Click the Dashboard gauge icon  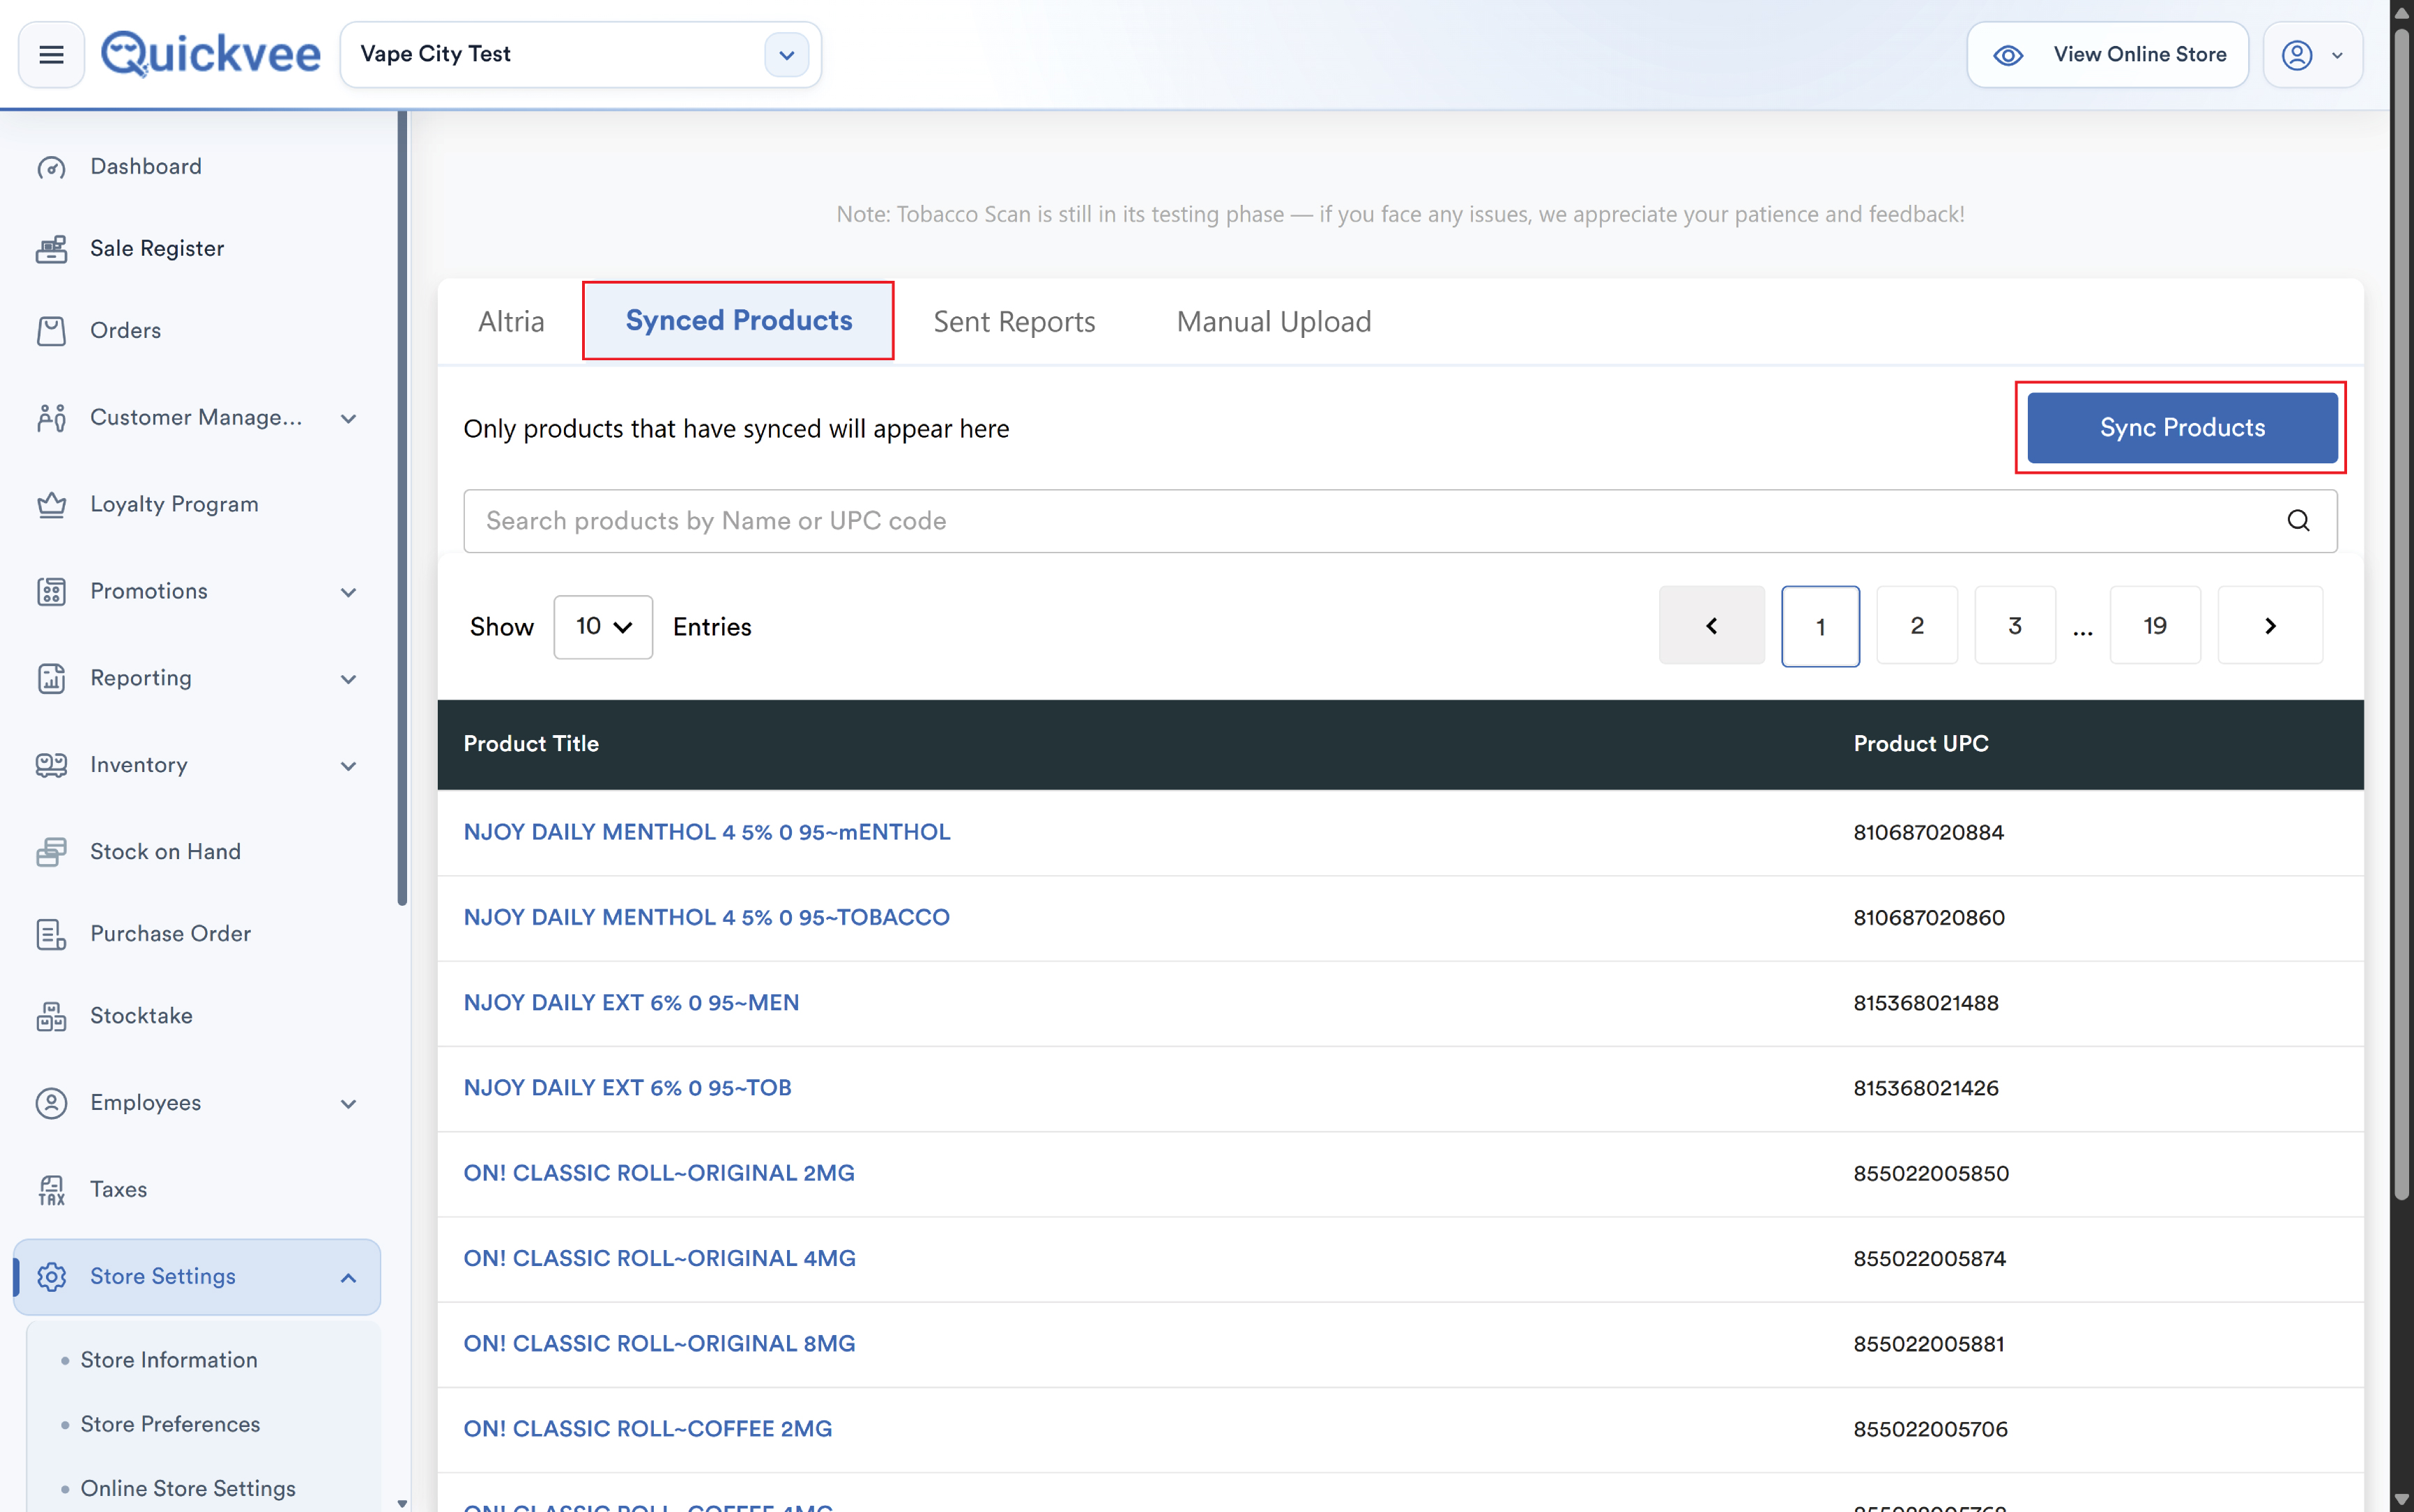pyautogui.click(x=51, y=167)
